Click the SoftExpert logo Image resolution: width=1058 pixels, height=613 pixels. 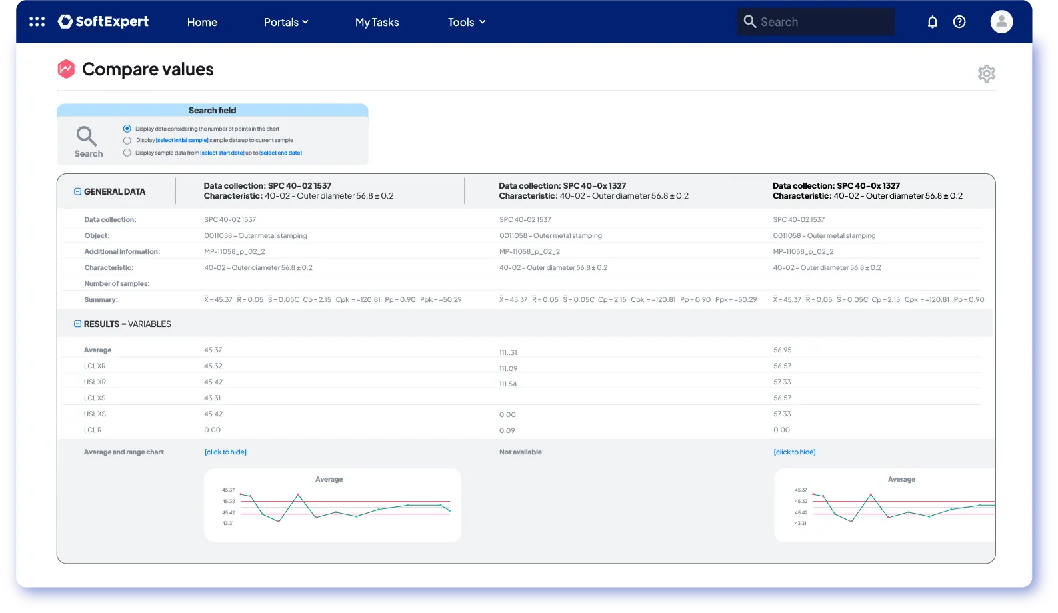click(x=103, y=22)
